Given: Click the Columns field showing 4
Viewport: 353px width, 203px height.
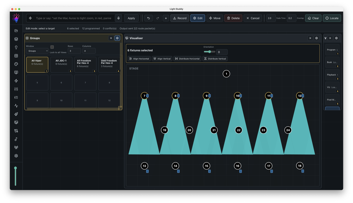Looking at the screenshot, I should pyautogui.click(x=89, y=51).
